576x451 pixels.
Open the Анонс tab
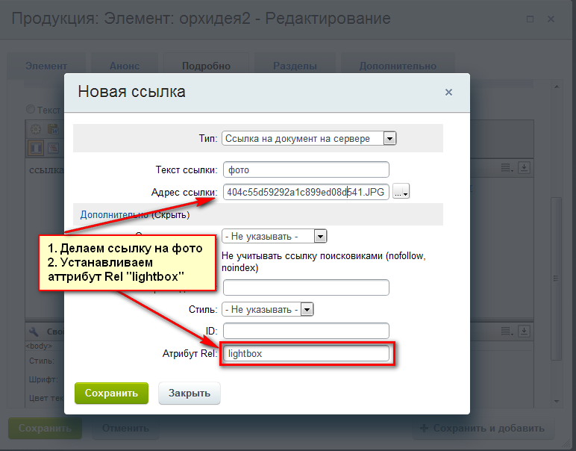pos(124,66)
